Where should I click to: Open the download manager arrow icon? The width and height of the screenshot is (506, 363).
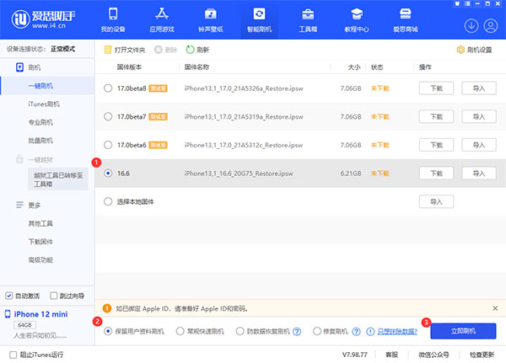(471, 25)
